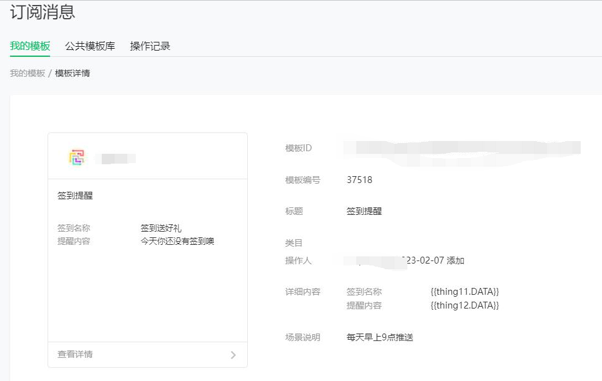Click the 签到送好礼 preview value
602x381 pixels.
coord(161,228)
